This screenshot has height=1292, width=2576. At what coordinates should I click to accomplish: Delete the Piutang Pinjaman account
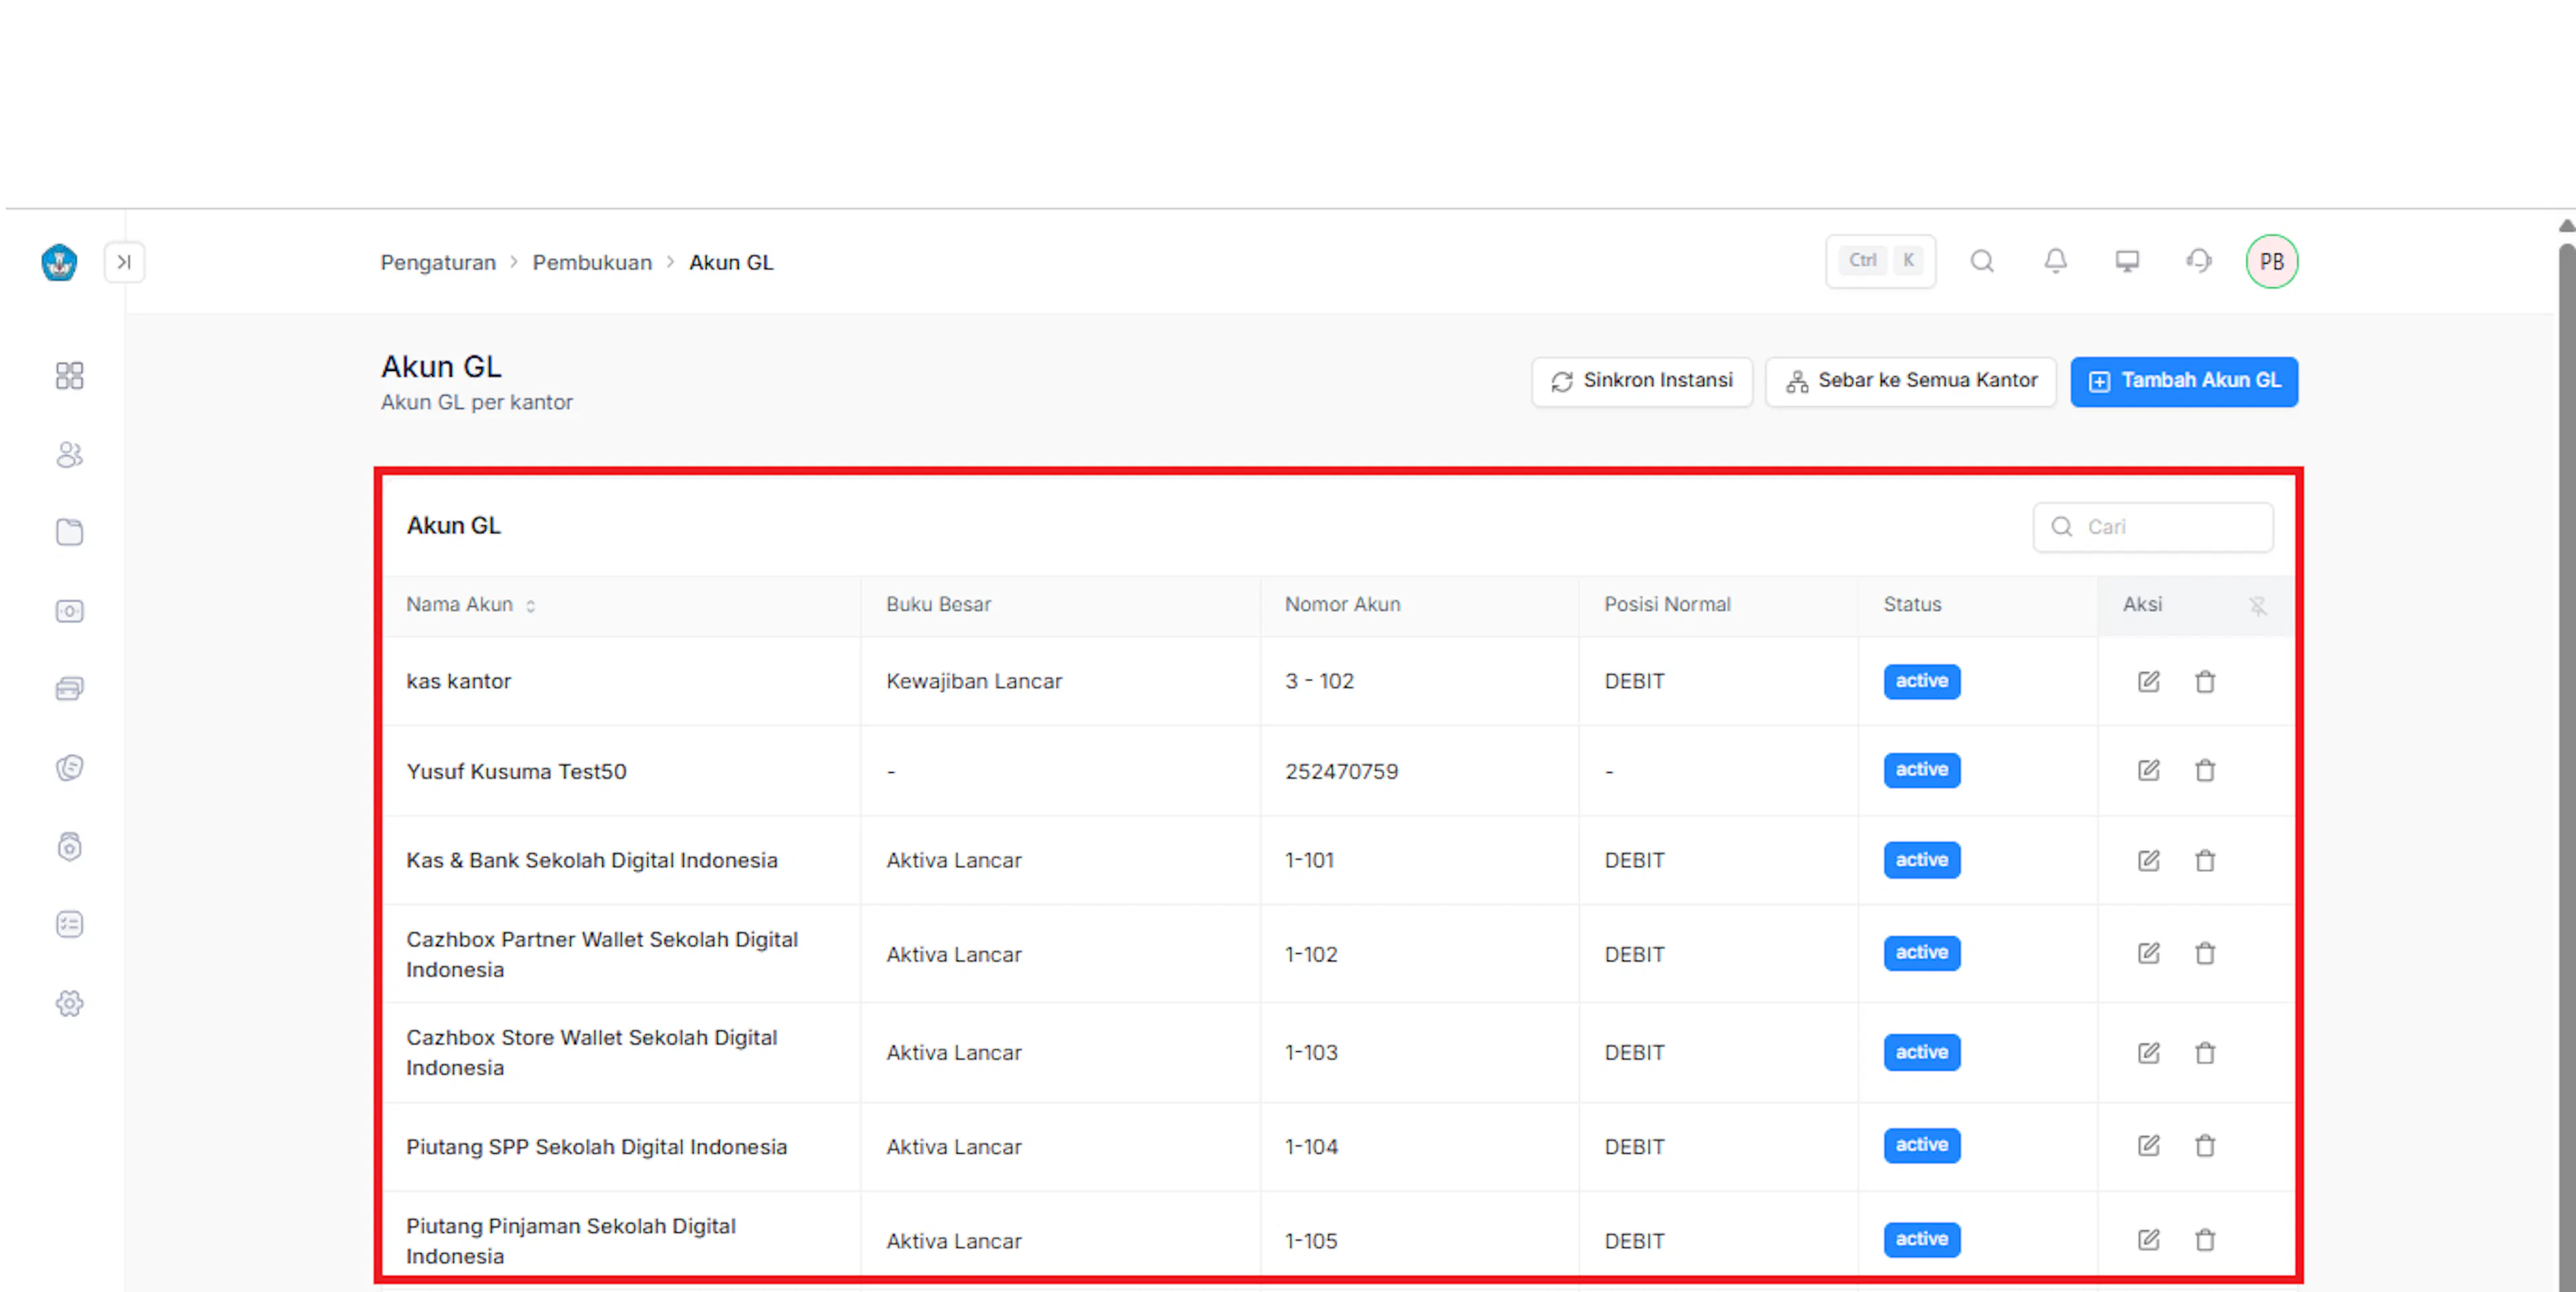[x=2205, y=1240]
